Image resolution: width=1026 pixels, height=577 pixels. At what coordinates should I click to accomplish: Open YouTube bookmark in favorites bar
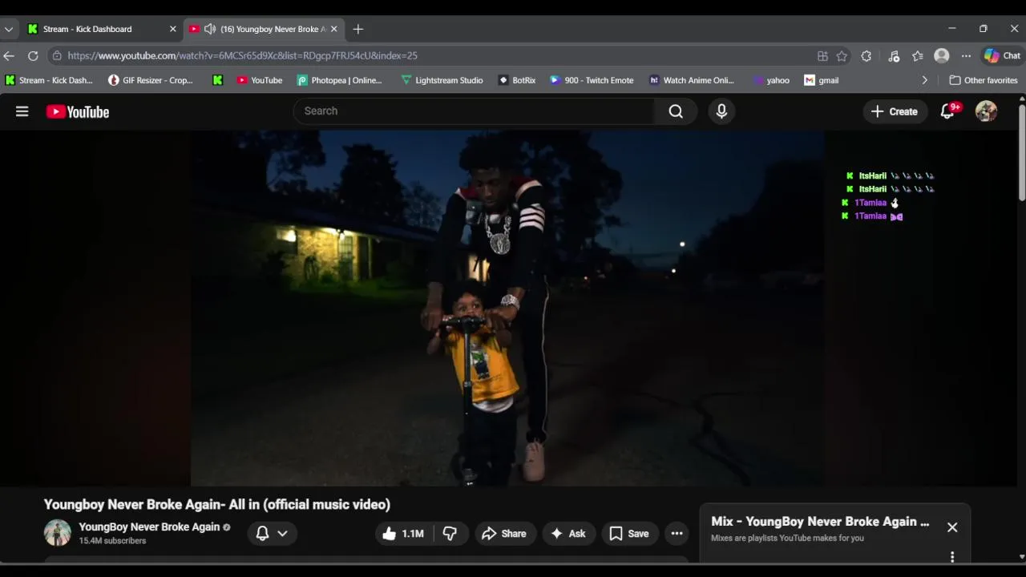pos(260,80)
